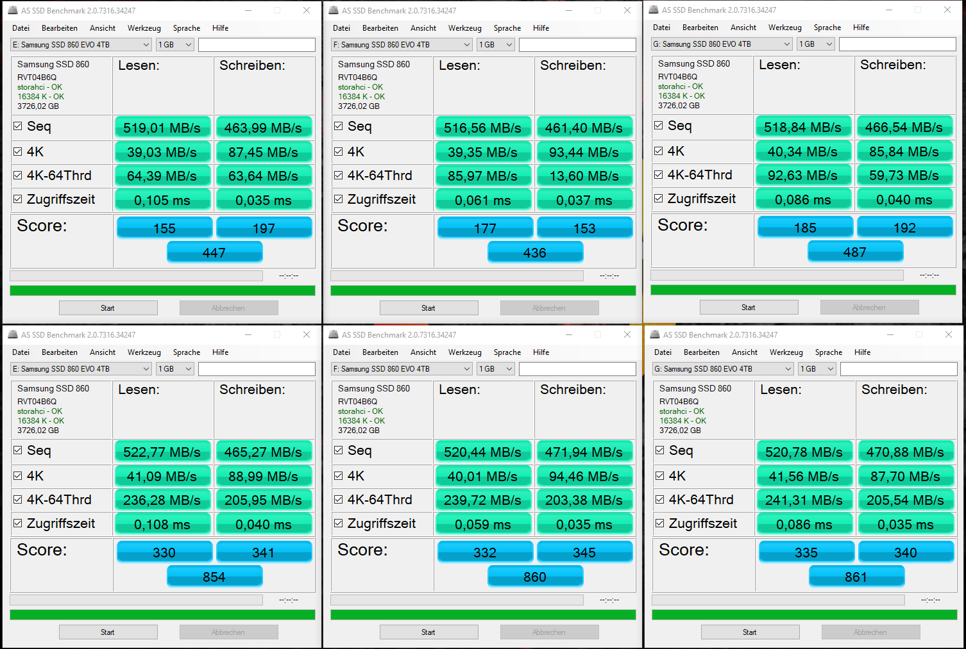The image size is (966, 649).
Task: Uncheck 4K-64Thrd in the drive G window
Action: tap(659, 174)
